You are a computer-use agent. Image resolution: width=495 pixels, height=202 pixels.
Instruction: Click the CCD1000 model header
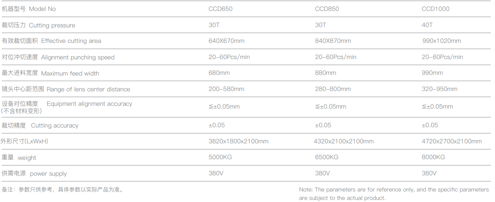coord(435,9)
